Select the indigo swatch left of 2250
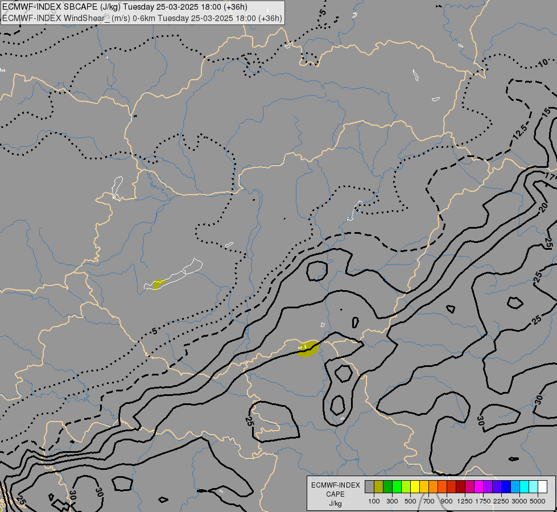The height and width of the screenshot is (512, 557). coord(497,487)
